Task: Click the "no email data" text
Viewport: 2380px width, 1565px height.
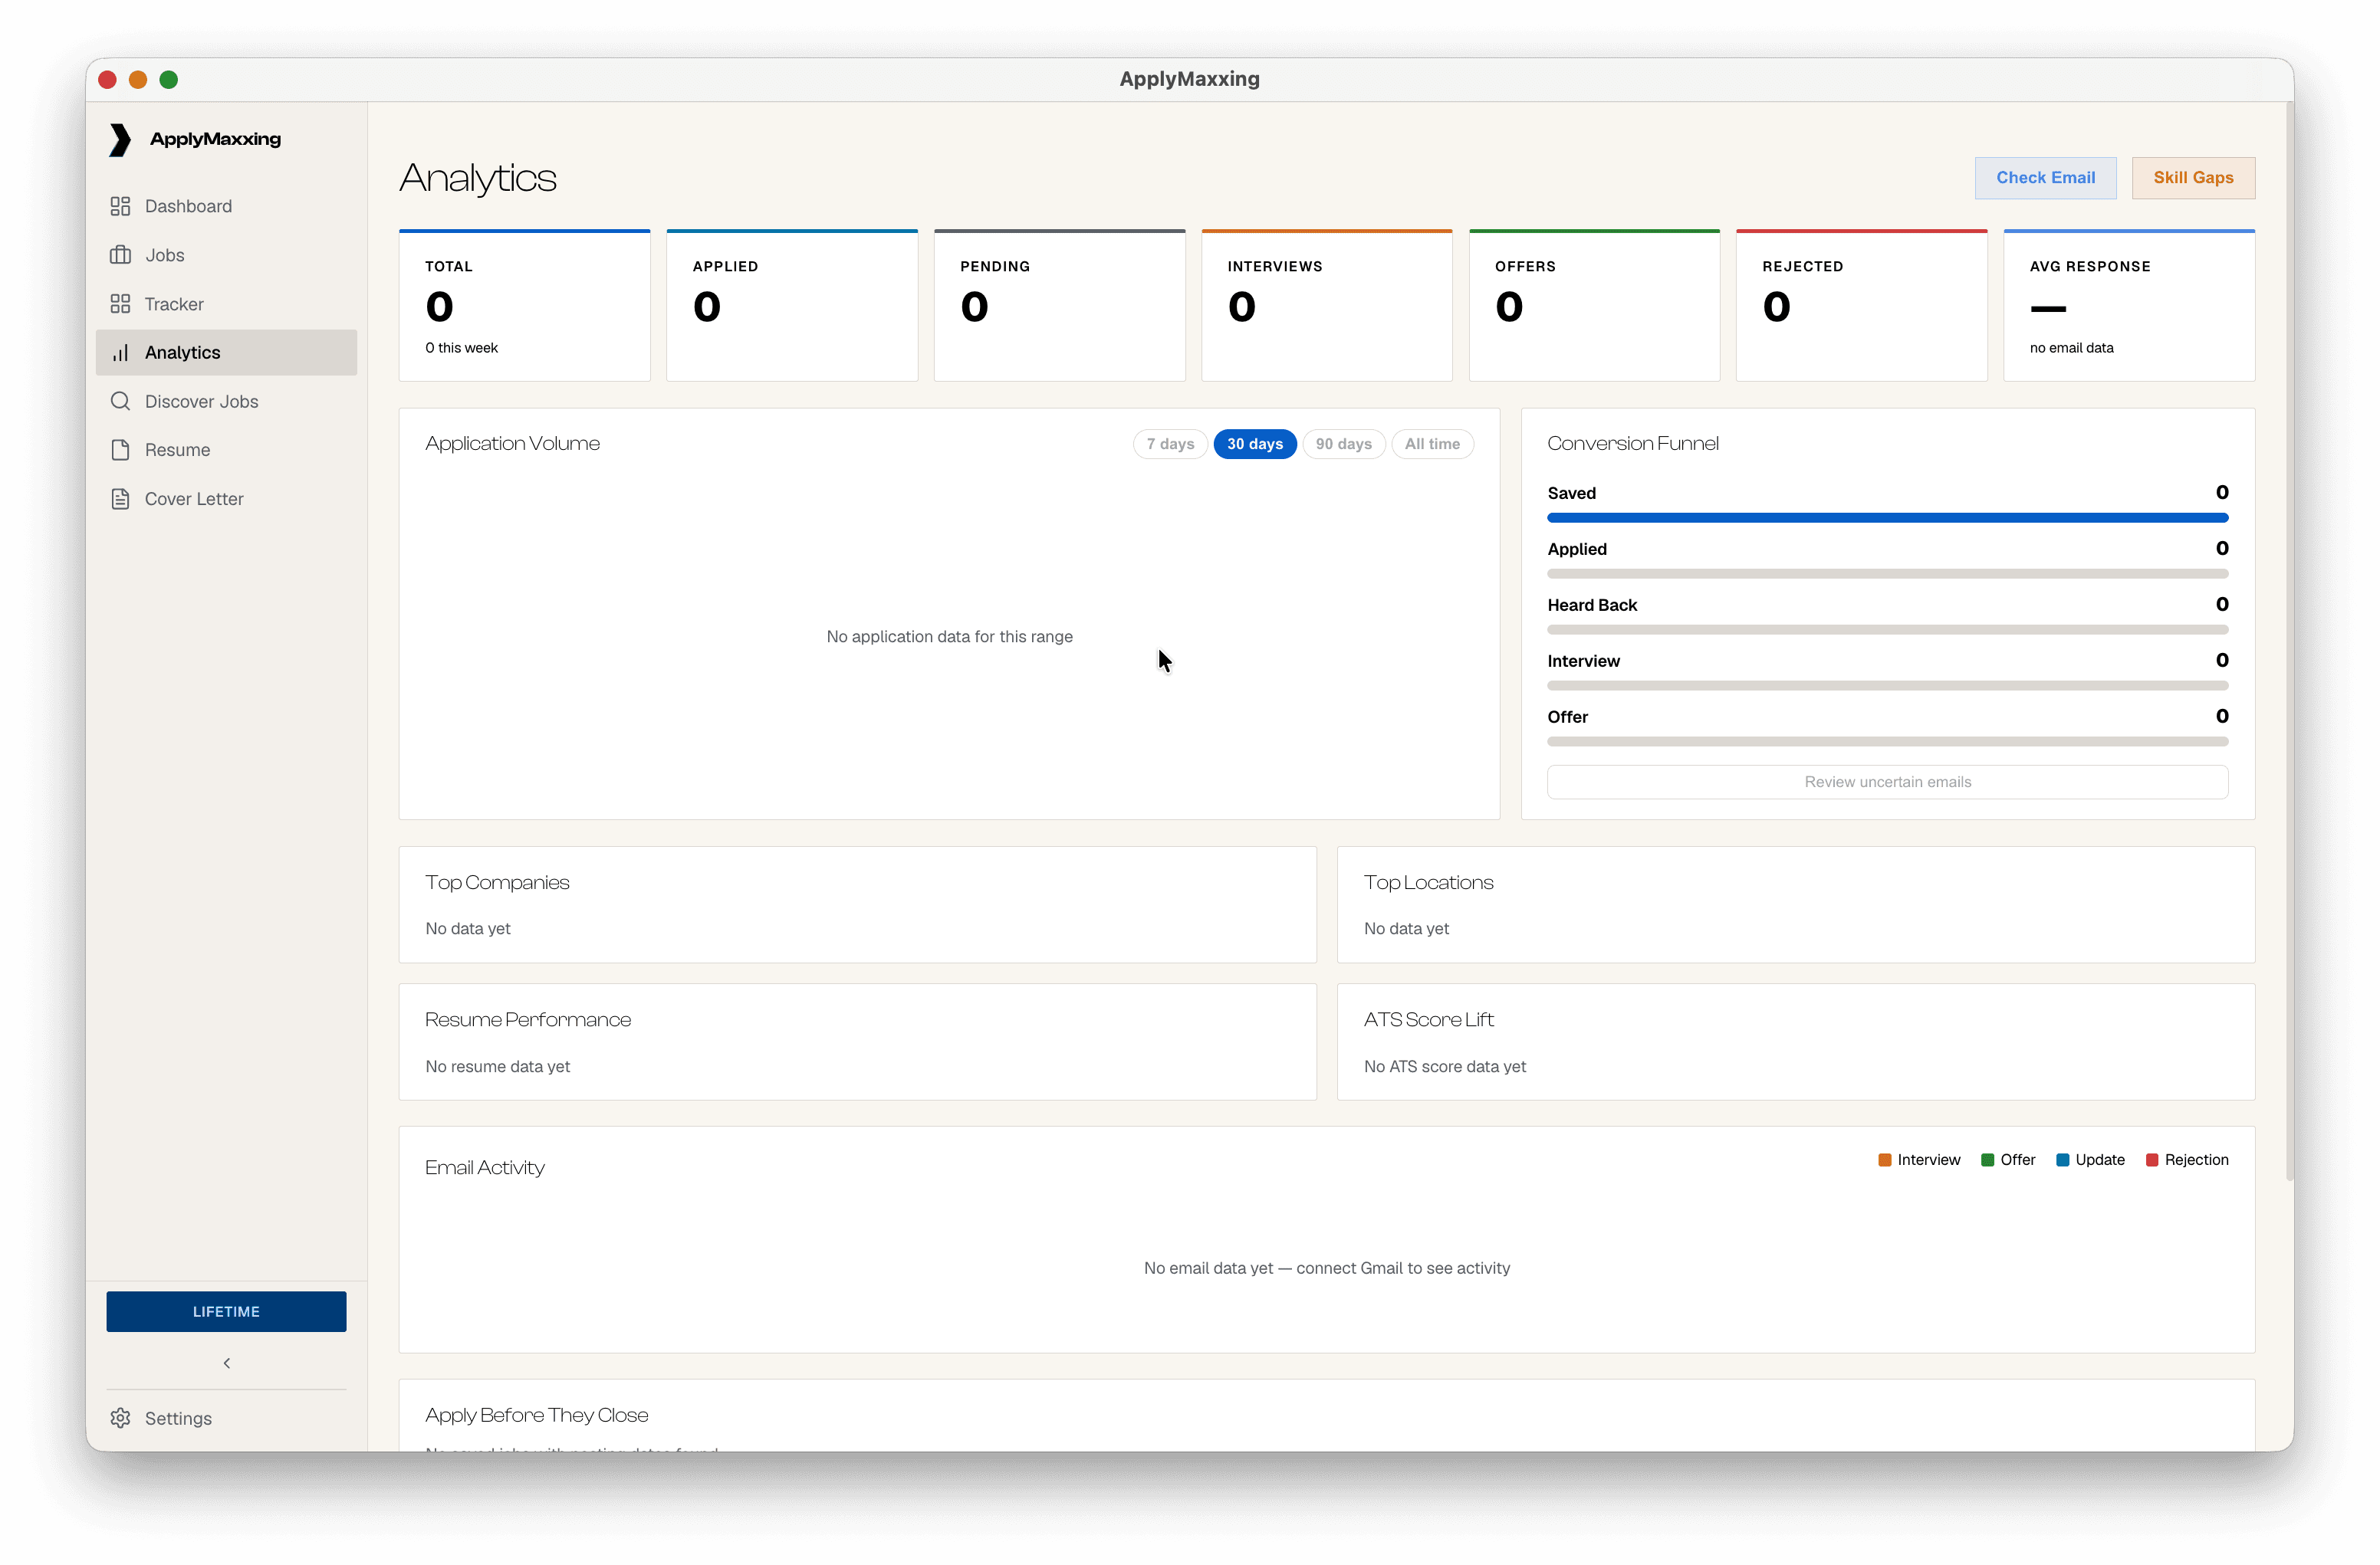Action: coord(2071,348)
